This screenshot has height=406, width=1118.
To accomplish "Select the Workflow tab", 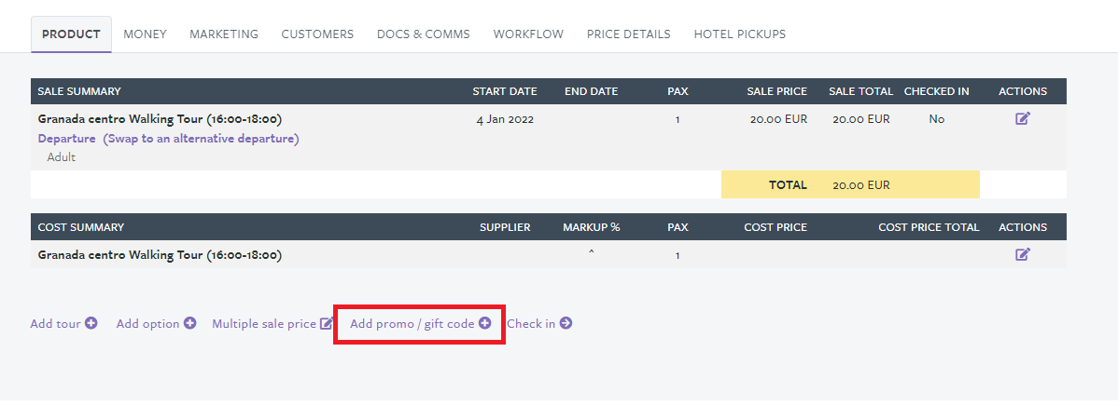I will pos(528,34).
